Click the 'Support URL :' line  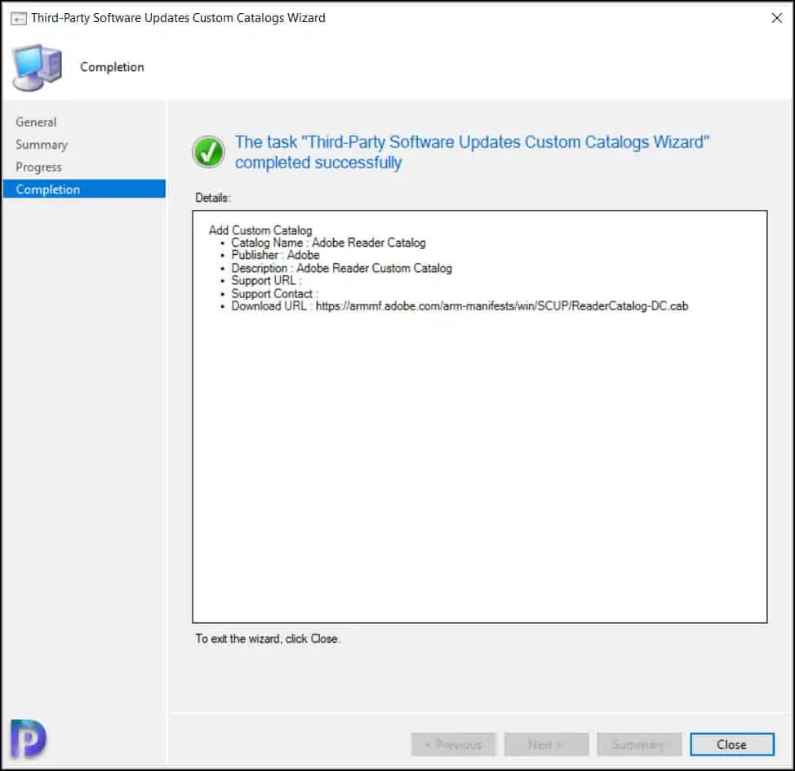(x=266, y=280)
